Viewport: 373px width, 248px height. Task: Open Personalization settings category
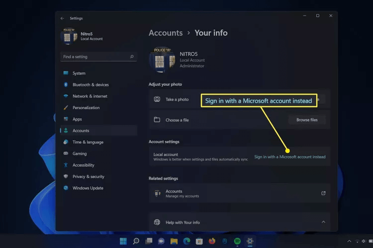(x=99, y=108)
